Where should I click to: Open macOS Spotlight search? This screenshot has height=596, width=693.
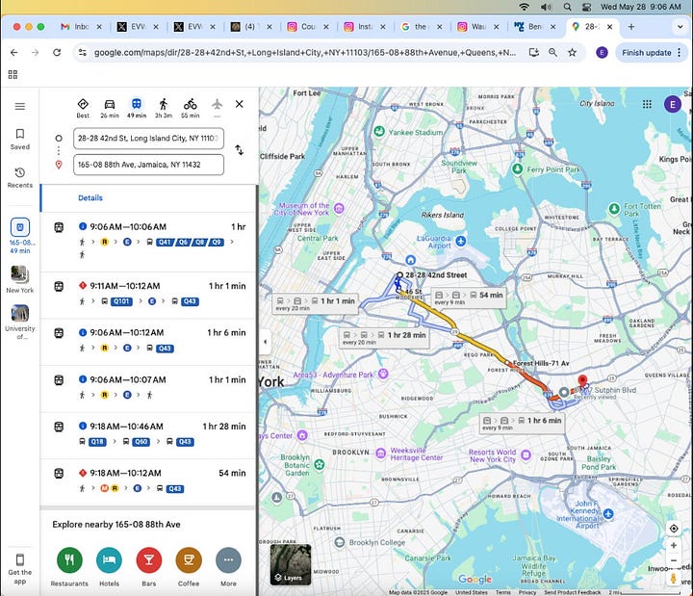pos(568,7)
